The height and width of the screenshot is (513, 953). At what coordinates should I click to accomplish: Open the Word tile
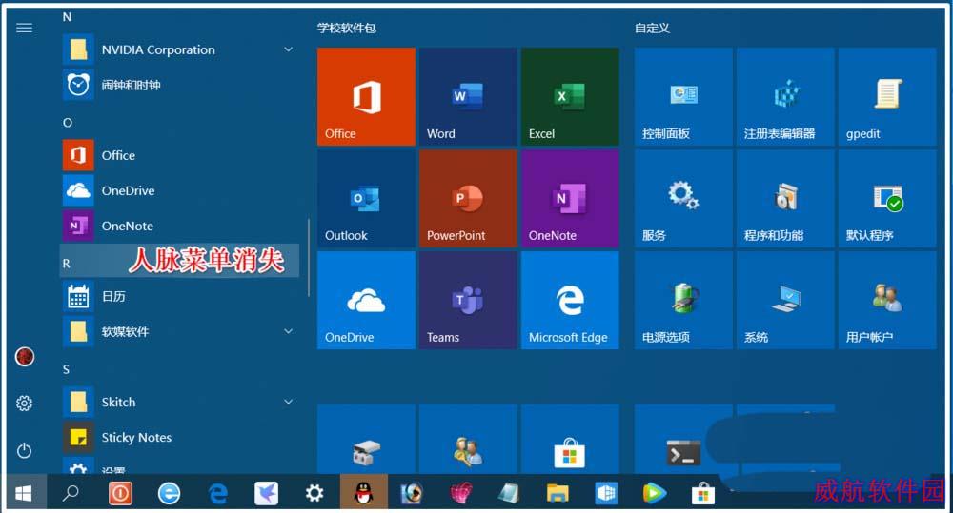point(468,96)
